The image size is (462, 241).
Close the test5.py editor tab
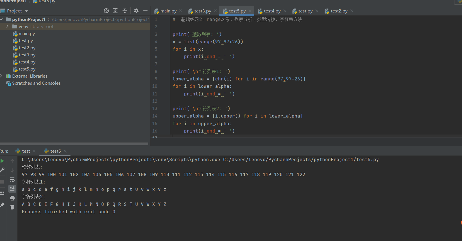pos(250,11)
